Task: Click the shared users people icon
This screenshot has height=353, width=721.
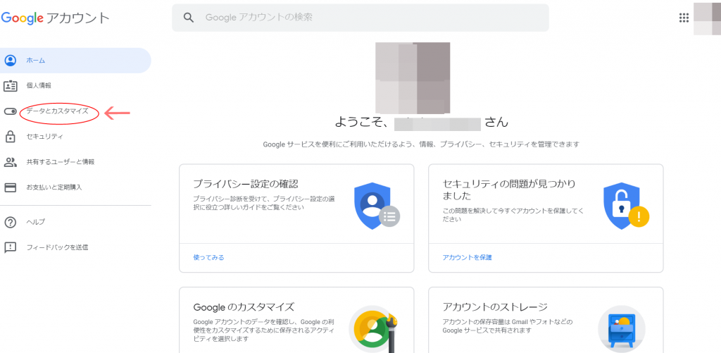Action: click(10, 162)
